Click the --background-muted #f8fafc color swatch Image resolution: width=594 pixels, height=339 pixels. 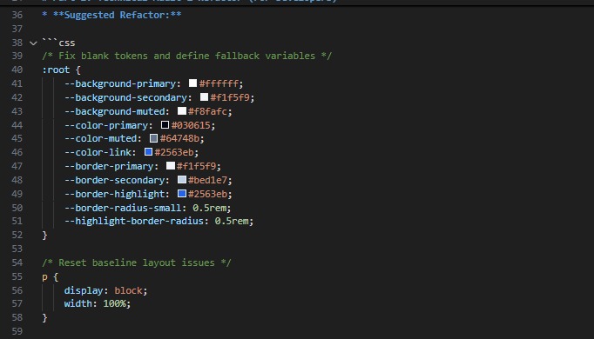[182, 111]
